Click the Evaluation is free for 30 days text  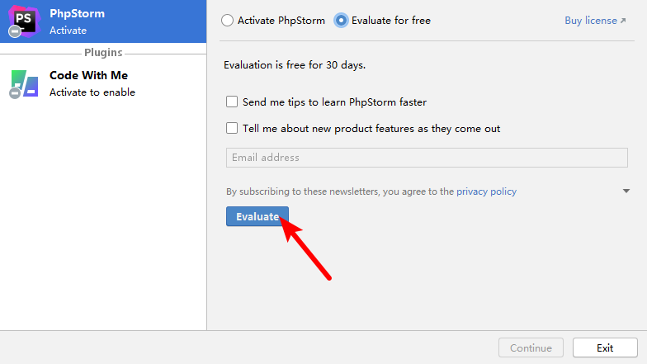[295, 65]
